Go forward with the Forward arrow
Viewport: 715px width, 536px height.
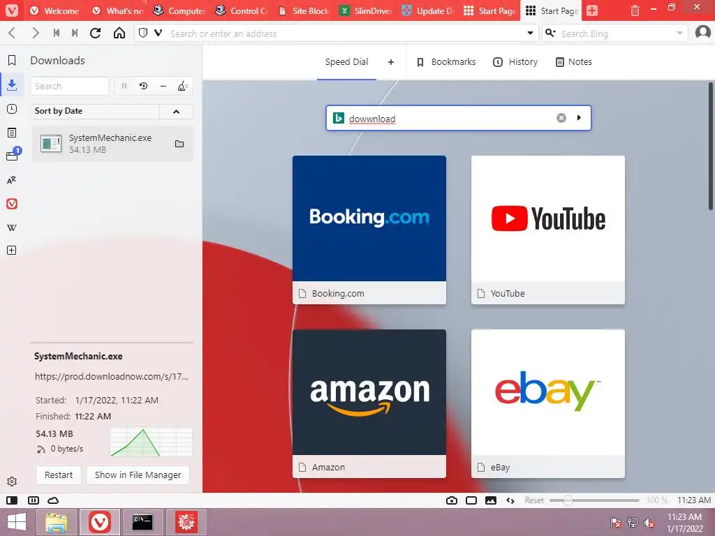(36, 33)
